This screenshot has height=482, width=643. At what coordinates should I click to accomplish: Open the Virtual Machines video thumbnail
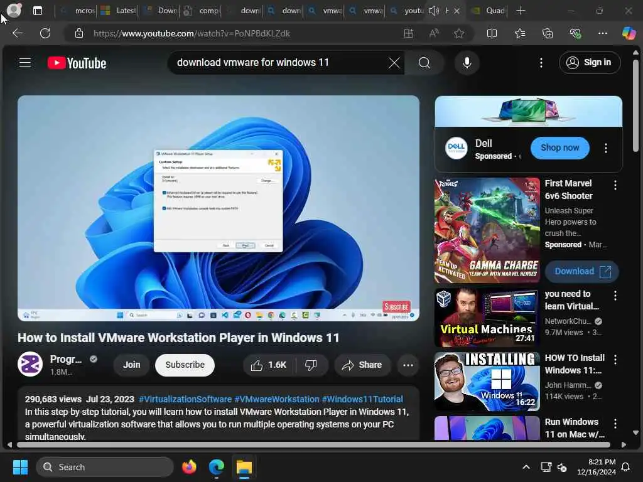487,317
